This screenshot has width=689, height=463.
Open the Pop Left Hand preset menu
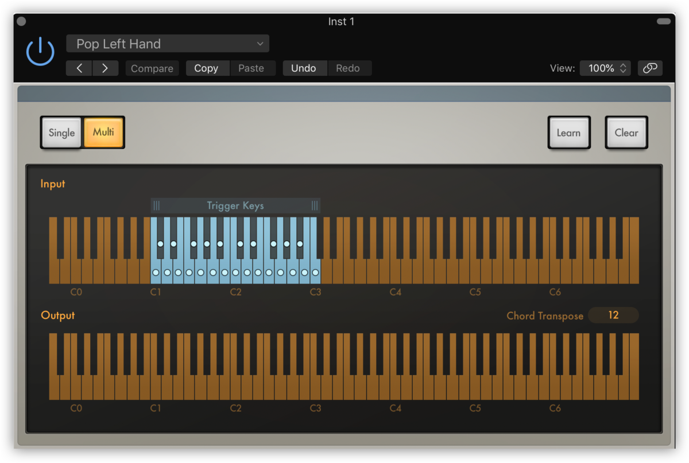[168, 43]
